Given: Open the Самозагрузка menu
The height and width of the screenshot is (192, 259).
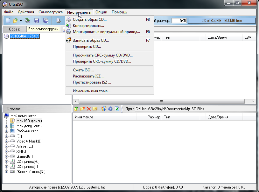Looking at the screenshot, I should tap(51, 12).
